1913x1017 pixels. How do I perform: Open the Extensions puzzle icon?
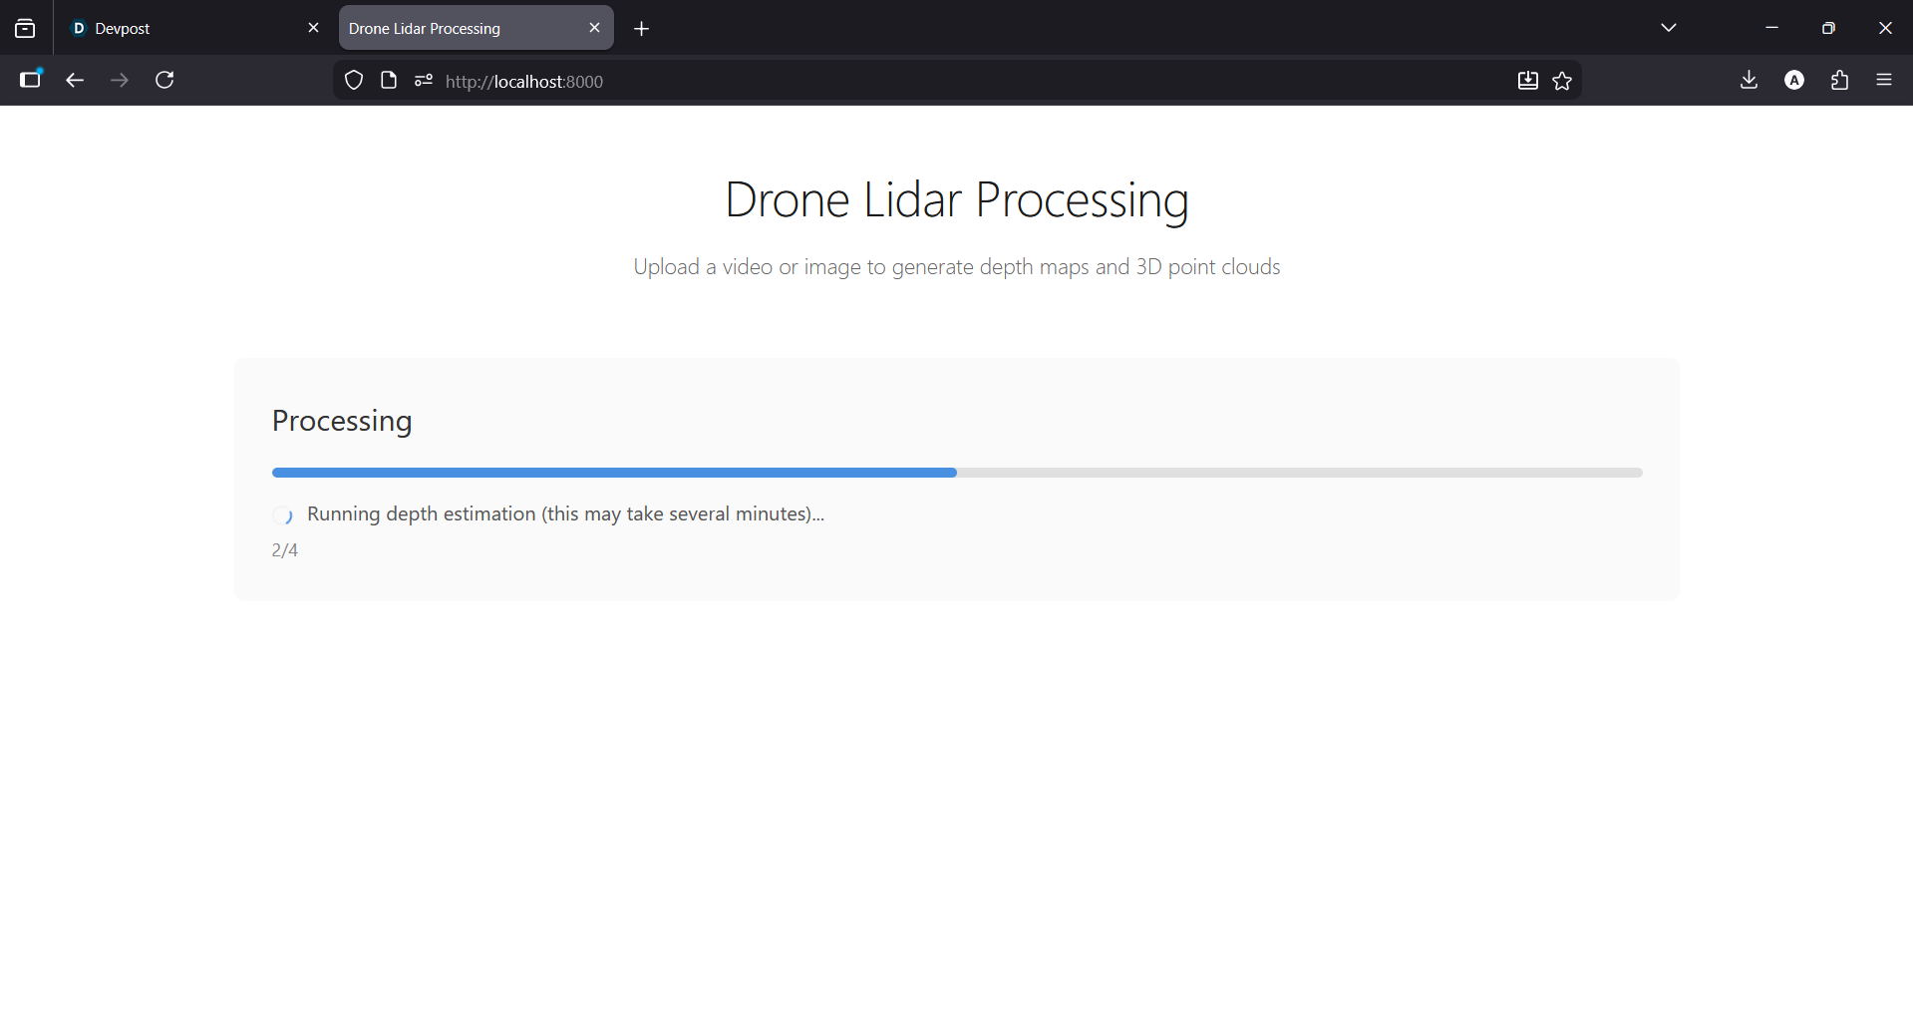pyautogui.click(x=1839, y=80)
